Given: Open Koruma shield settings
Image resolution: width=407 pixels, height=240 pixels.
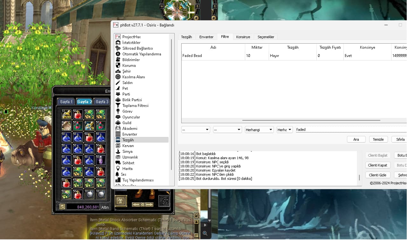Looking at the screenshot, I should pos(129,66).
